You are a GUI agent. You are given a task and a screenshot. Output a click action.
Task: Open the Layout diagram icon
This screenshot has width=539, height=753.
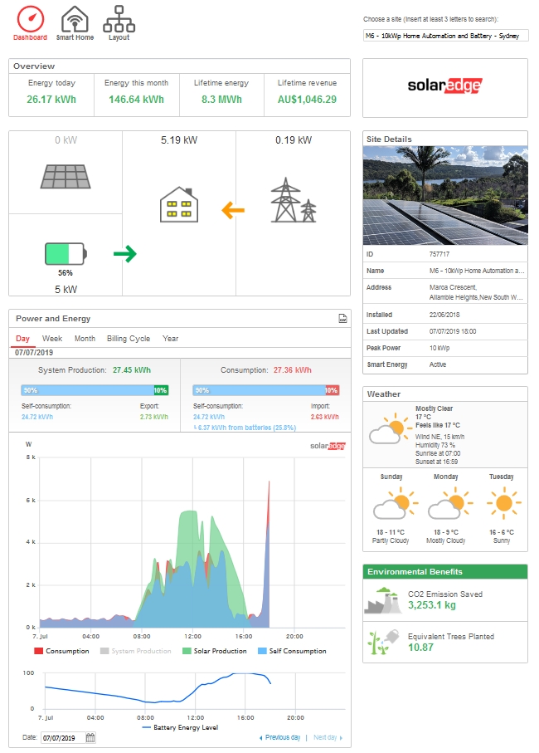point(119,18)
